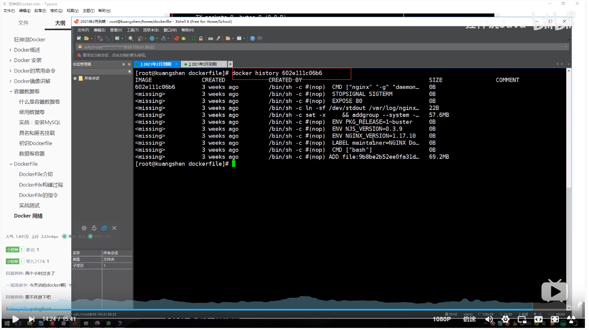Click the keyboard key-mapping icon in Xshell toolbar
The height and width of the screenshot is (330, 589).
[x=210, y=38]
